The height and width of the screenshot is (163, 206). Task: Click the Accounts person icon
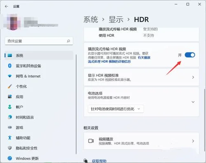[x=9, y=107]
